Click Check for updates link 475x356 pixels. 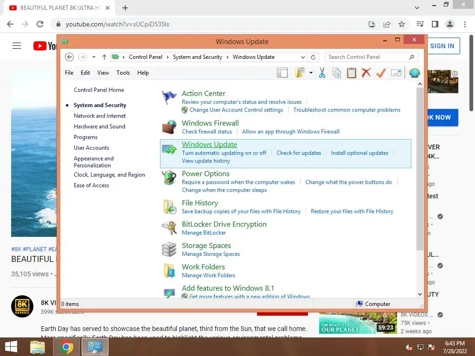[299, 153]
